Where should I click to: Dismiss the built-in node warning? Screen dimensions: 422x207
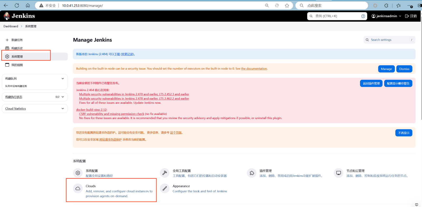[404, 69]
